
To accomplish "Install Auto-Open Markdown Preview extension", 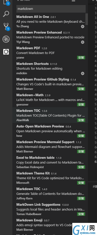I will [81, 136].
